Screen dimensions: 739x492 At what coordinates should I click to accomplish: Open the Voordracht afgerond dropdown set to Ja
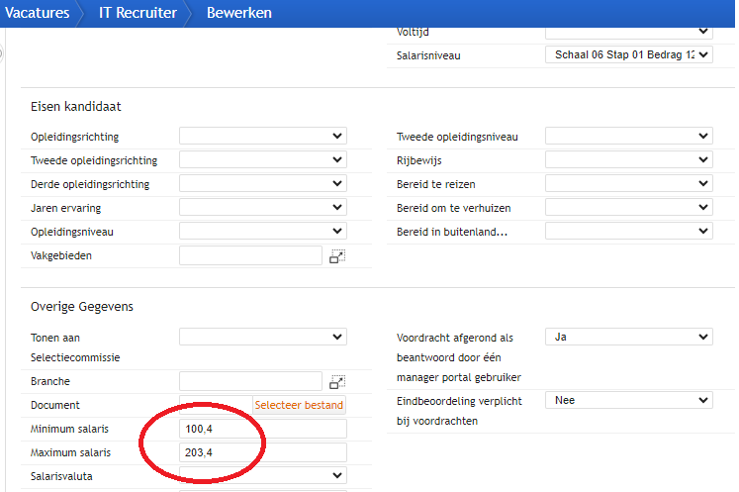point(629,337)
